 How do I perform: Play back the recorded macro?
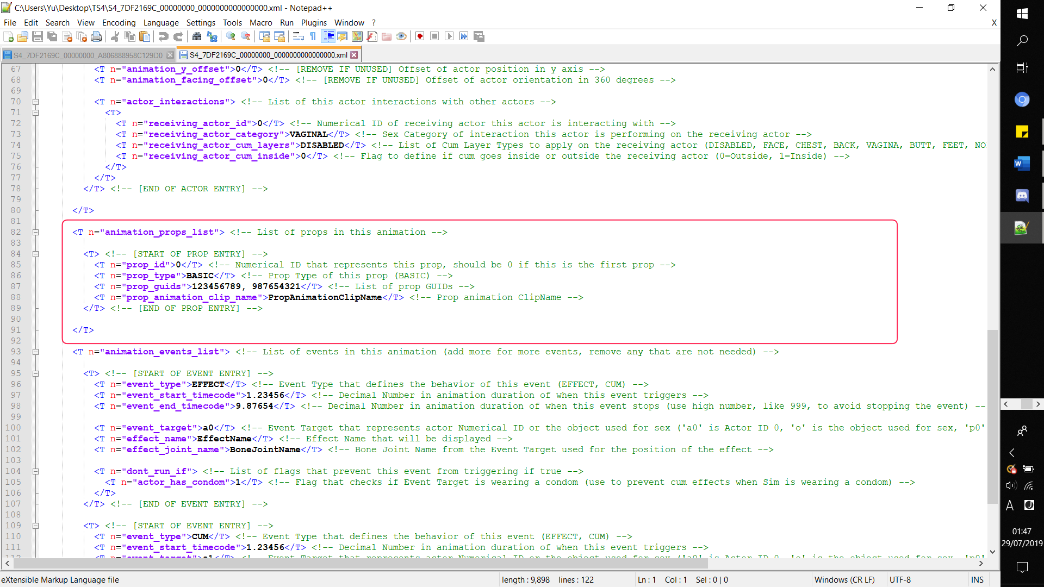(449, 36)
